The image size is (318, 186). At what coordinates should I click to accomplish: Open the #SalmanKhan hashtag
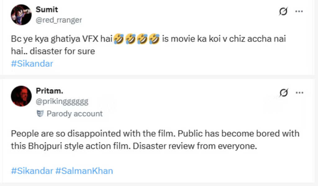pyautogui.click(x=84, y=170)
